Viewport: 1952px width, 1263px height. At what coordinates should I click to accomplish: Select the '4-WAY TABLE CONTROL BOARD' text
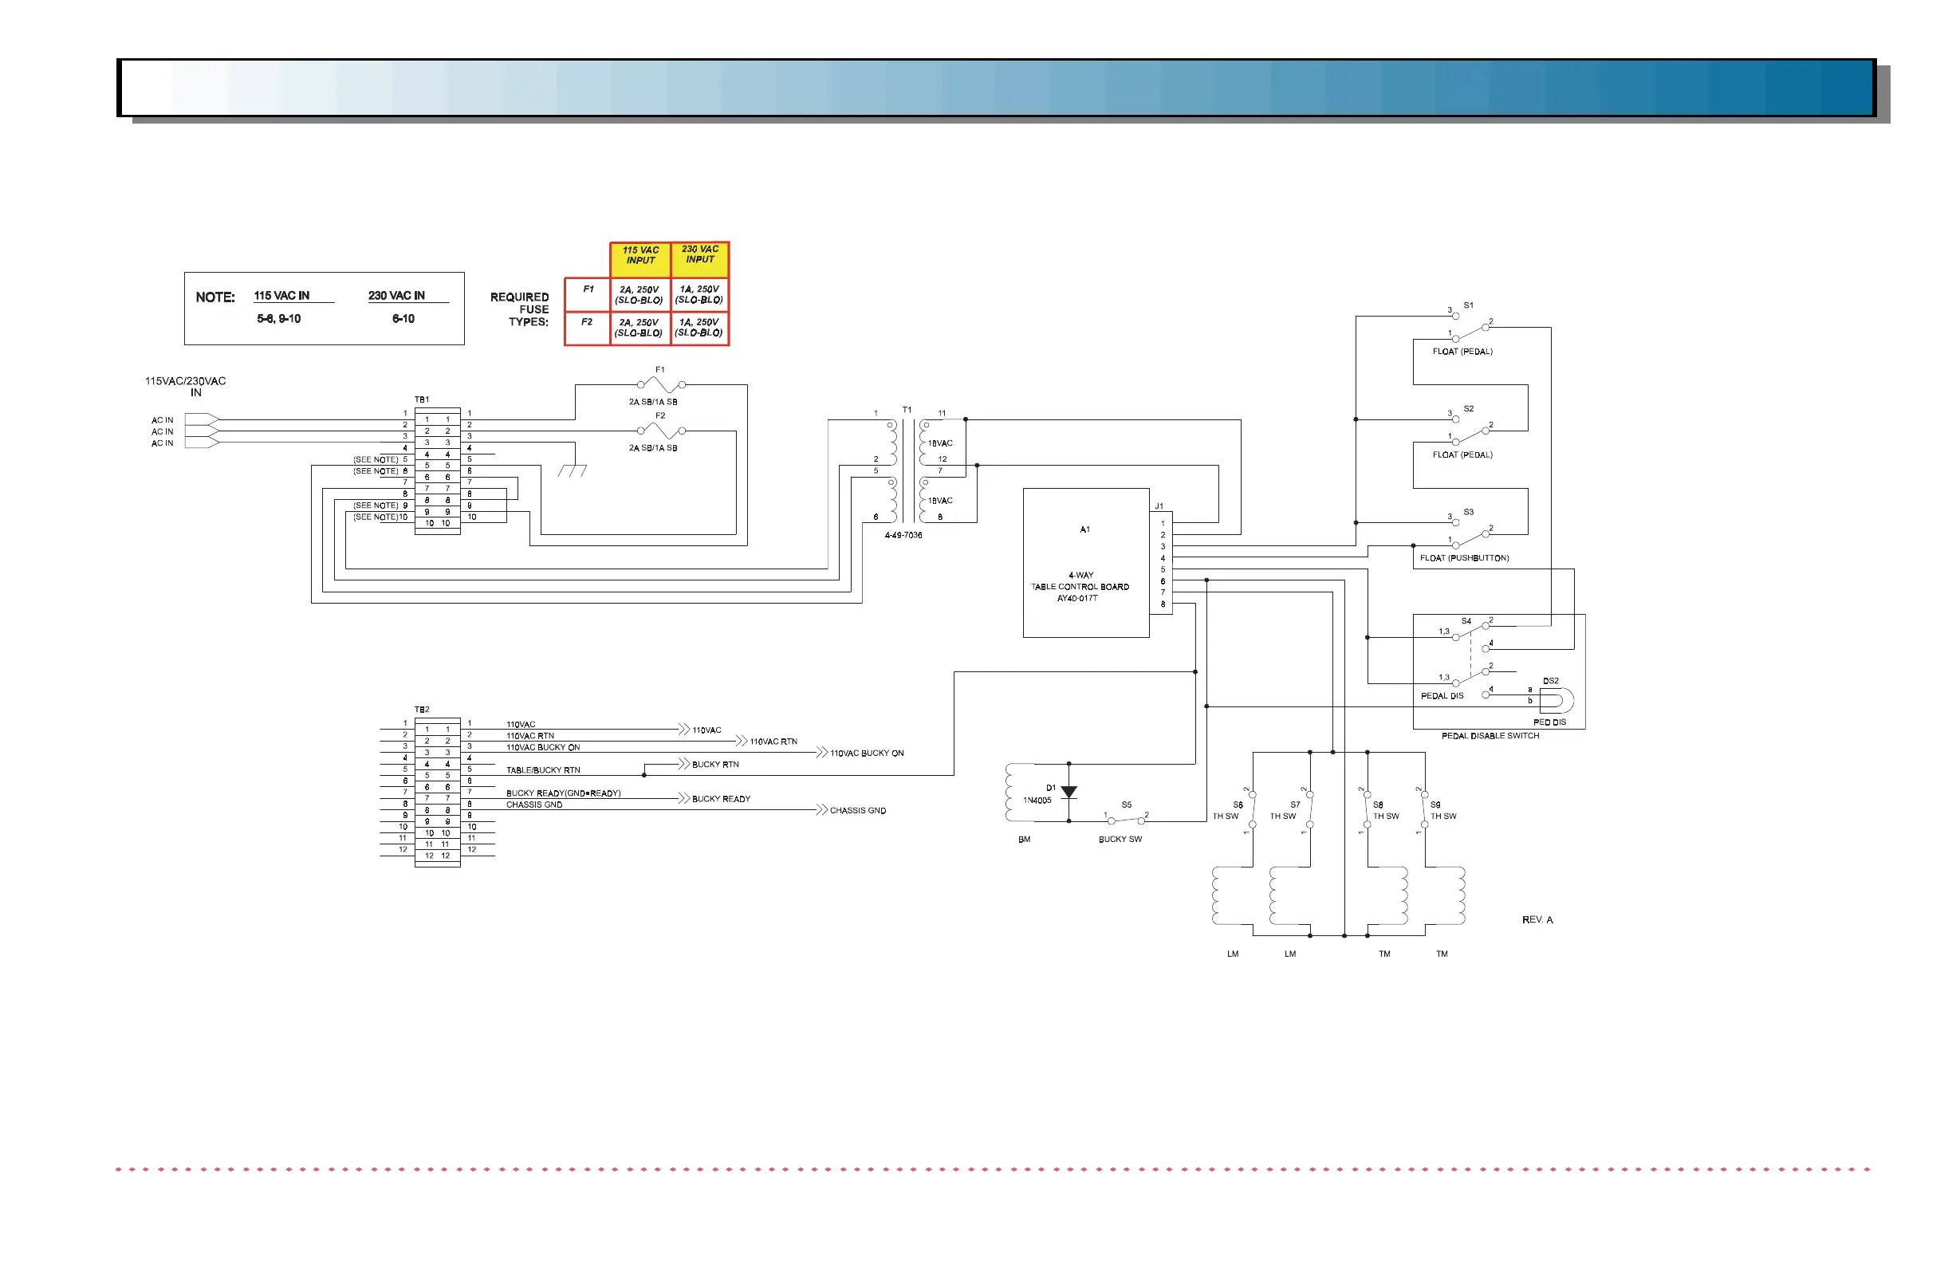1080,580
